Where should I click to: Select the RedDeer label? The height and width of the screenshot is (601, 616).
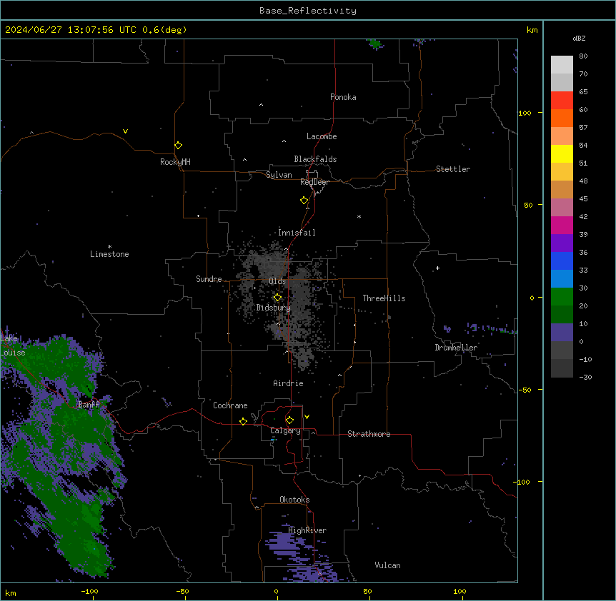[x=314, y=182]
